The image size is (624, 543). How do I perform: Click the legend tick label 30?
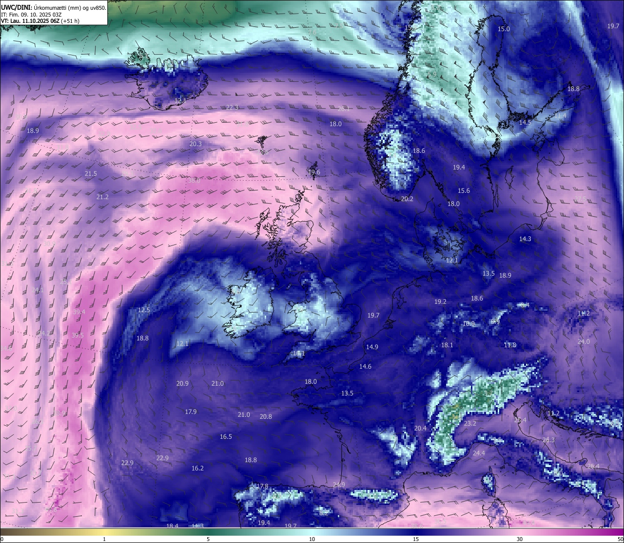pos(520,539)
